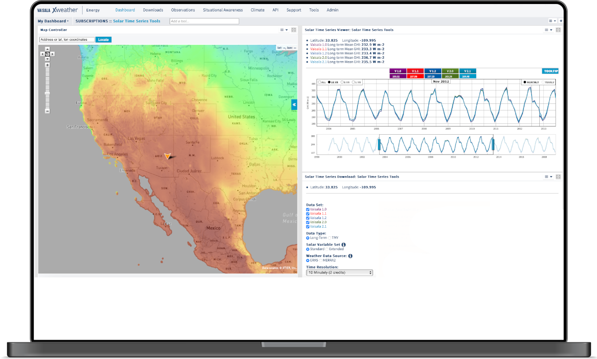
Task: Open the API menu
Action: tap(276, 10)
